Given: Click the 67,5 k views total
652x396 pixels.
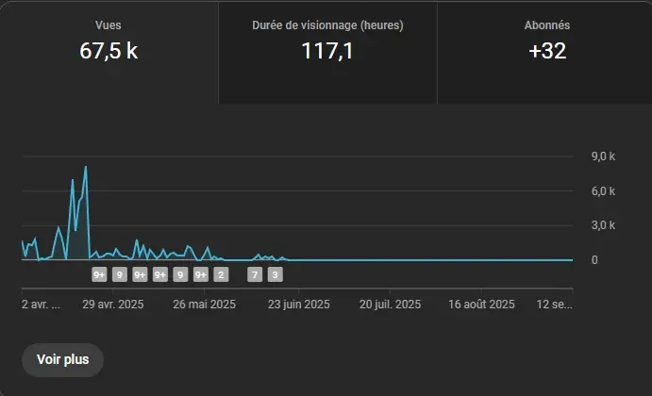Looking at the screenshot, I should tap(109, 52).
